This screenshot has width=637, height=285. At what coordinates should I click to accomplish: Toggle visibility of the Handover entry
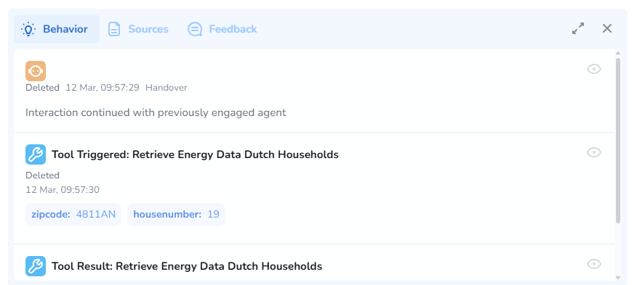coord(594,69)
